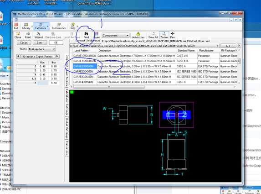The image size is (261, 194).
Task: Click the Find binoculars icon
Action: [86, 35]
